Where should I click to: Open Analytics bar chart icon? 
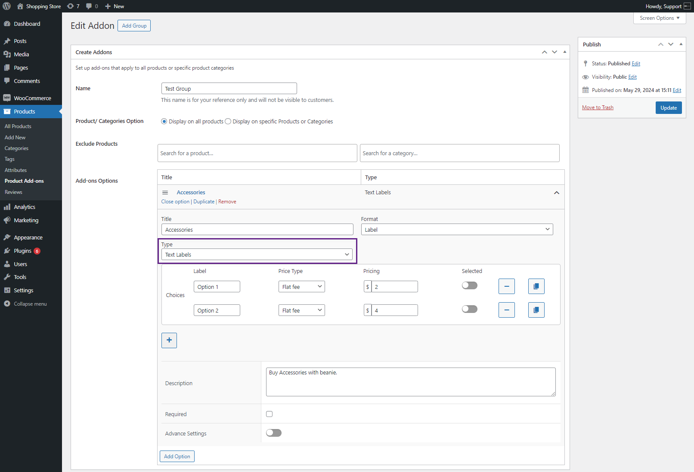click(x=7, y=207)
